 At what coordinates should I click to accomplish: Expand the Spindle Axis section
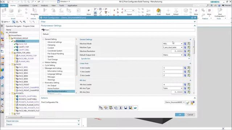tap(189, 58)
